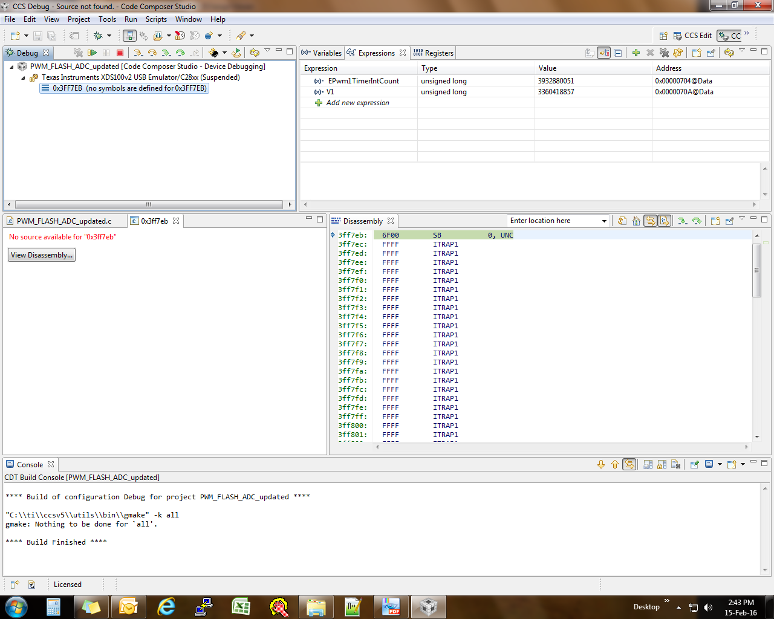
Task: Click the Resume button in Debug view
Action: [x=93, y=53]
